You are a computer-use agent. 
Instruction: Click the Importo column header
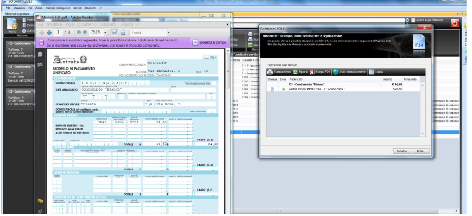pyautogui.click(x=387, y=79)
